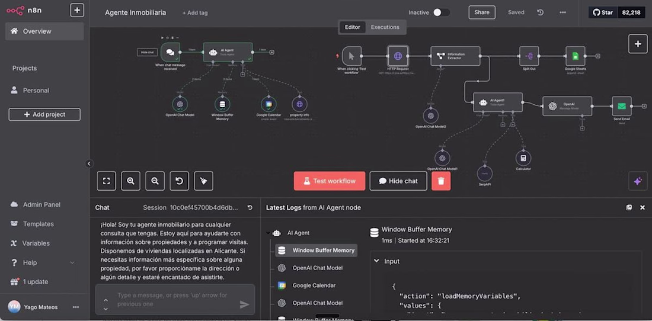Screen dimensions: 652x321
Task: Select the Window Buffer Memory node
Action: (x=222, y=104)
